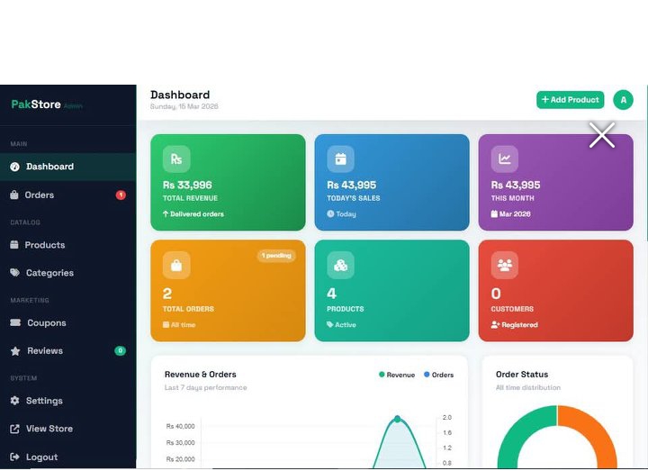
Task: Click the green Reviews count badge
Action: 121,350
